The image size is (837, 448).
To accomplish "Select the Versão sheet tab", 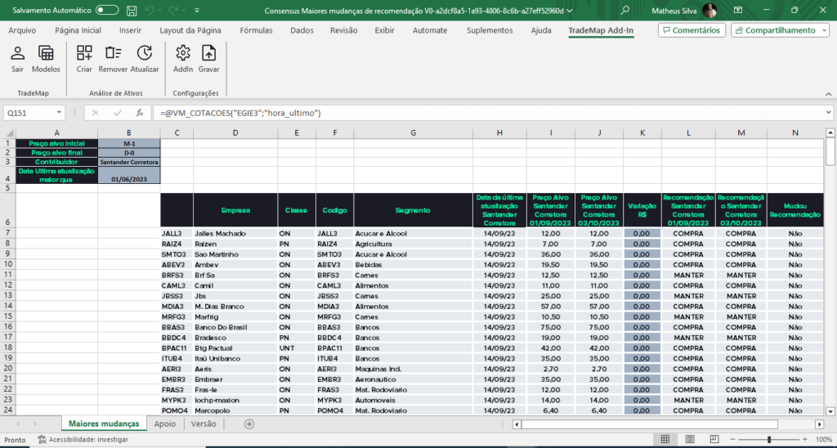I will (204, 424).
